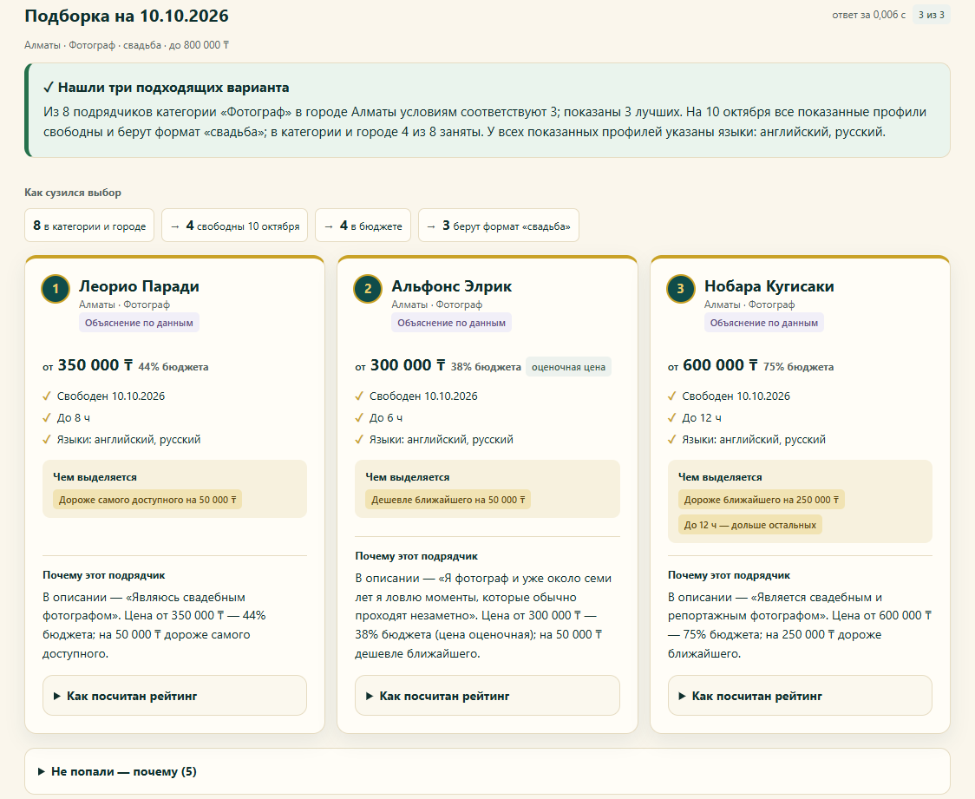Expand 'Как посчитан рейтинг' for Нобара Кугисаки
This screenshot has height=799, width=975.
[800, 696]
